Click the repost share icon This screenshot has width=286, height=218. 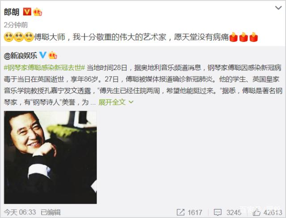tap(181, 212)
